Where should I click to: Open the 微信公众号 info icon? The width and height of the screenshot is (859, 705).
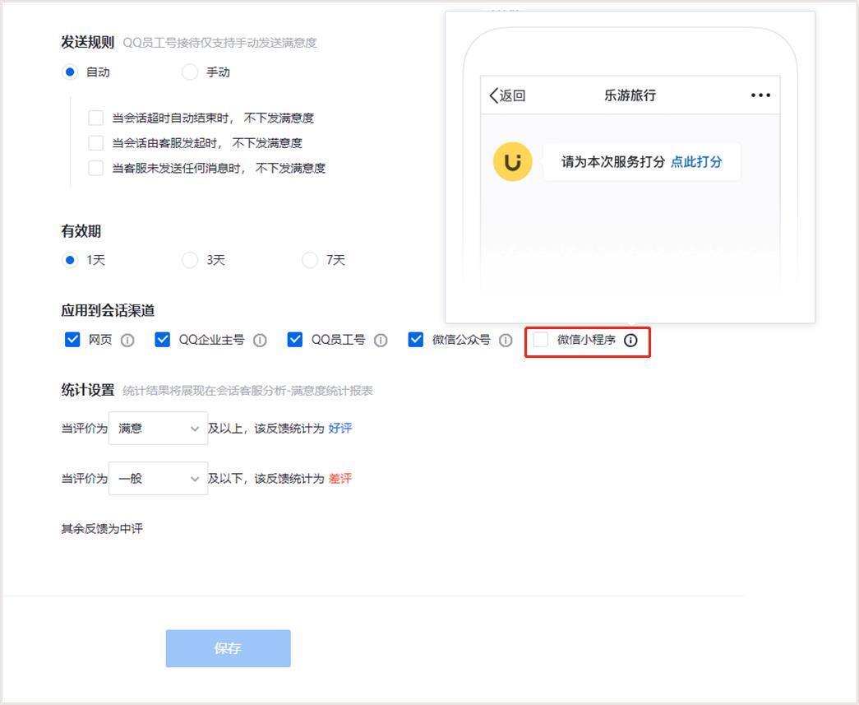click(x=504, y=340)
